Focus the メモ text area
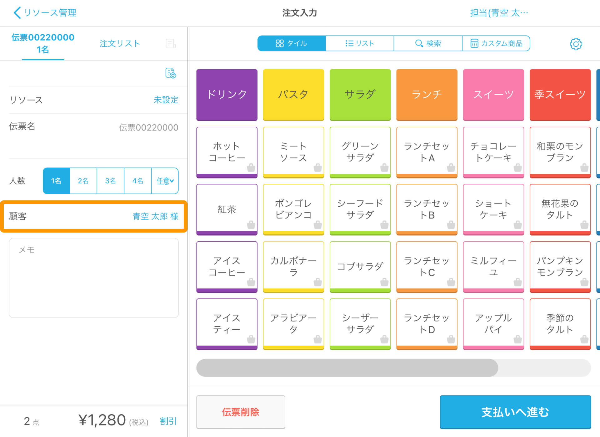The image size is (600, 437). pyautogui.click(x=94, y=278)
